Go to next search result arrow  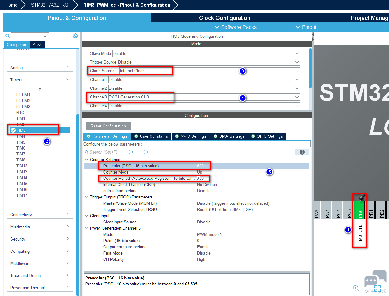pos(146,152)
